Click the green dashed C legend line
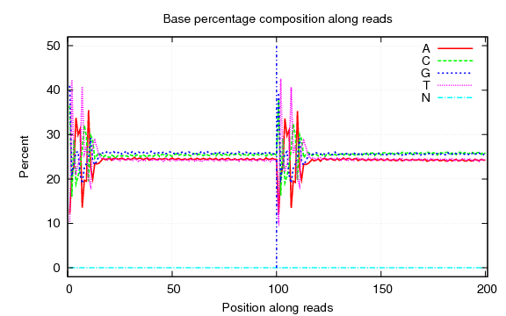 pos(455,61)
